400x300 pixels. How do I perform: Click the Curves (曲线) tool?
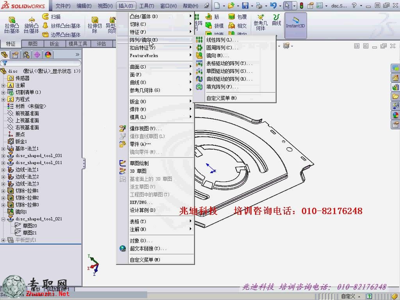point(276,20)
